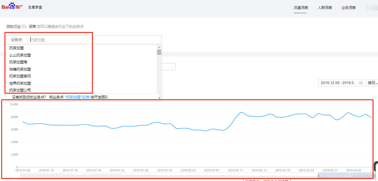Click the chart timeline left range handle
Image resolution: width=378 pixels, height=181 pixels.
tap(319, 176)
